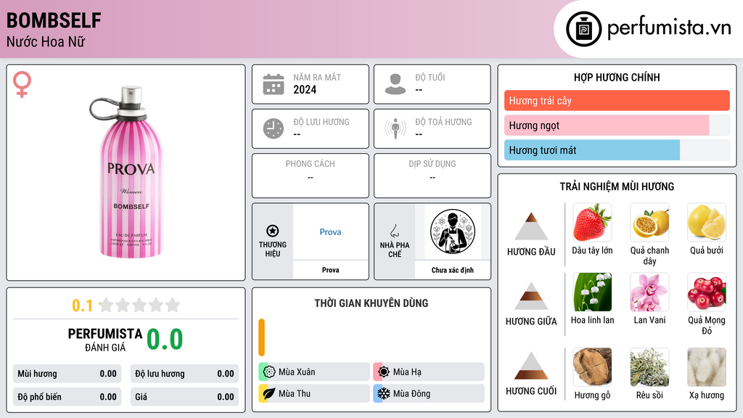
Task: Click the Quả chanh dây passion fruit image
Action: (649, 222)
